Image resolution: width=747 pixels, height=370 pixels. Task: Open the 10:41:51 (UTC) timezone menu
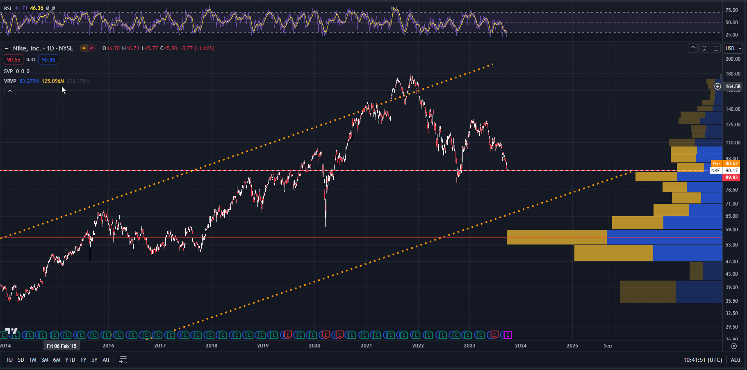pos(702,360)
